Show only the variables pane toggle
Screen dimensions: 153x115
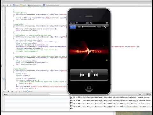pos(144,94)
